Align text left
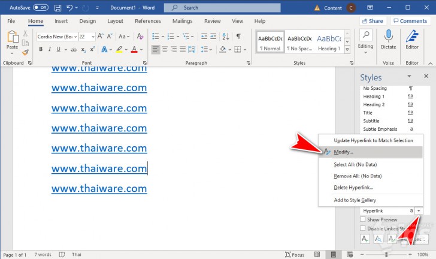The width and height of the screenshot is (436, 259). [156, 50]
